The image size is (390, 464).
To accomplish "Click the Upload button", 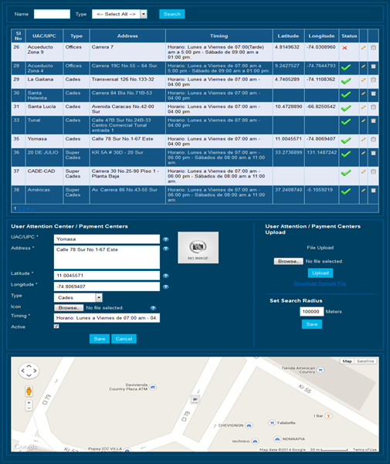I will pyautogui.click(x=320, y=273).
